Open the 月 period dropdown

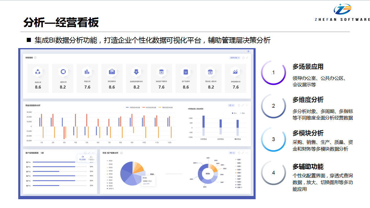coord(231,105)
